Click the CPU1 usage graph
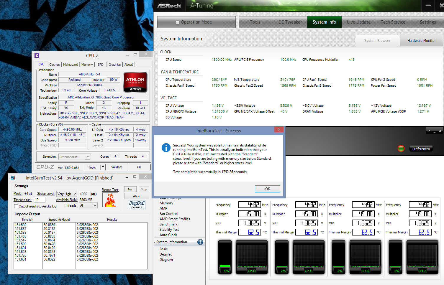The image size is (444, 285). [x=309, y=257]
